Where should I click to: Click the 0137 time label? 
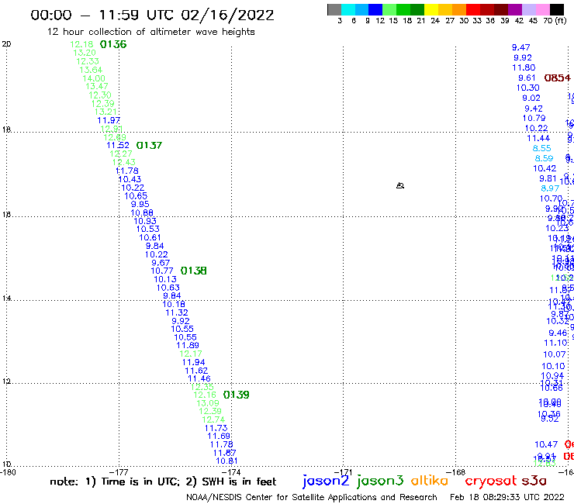pyautogui.click(x=149, y=145)
